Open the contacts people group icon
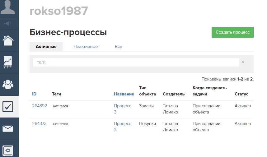This screenshot has height=157, width=267. (8, 84)
